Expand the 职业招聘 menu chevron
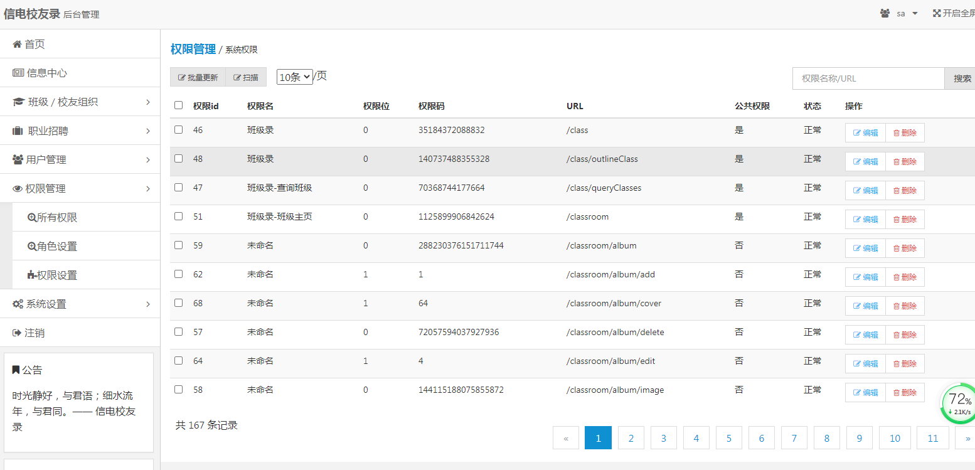Viewport: 975px width, 470px height. point(148,131)
